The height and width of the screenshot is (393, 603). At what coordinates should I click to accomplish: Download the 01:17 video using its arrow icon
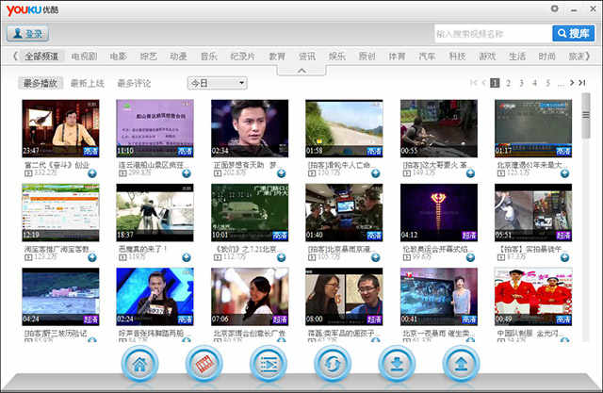point(564,173)
